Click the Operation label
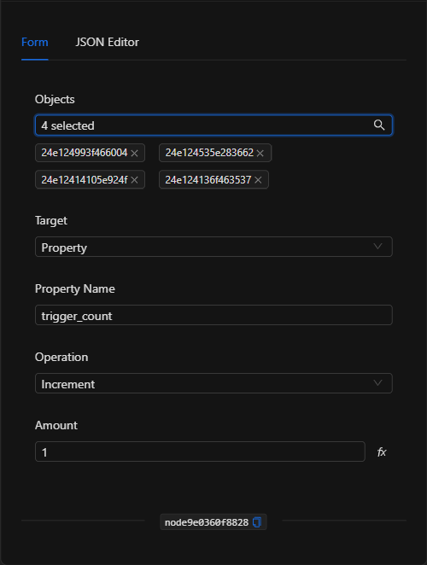 pos(61,357)
